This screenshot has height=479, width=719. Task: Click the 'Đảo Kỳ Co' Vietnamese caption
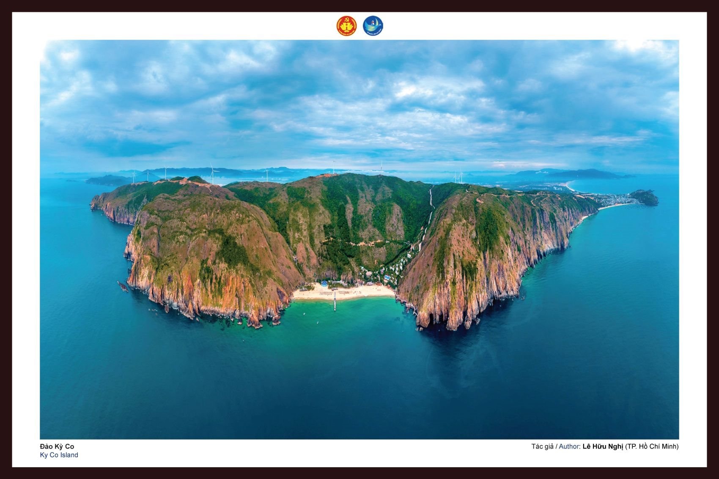point(57,446)
